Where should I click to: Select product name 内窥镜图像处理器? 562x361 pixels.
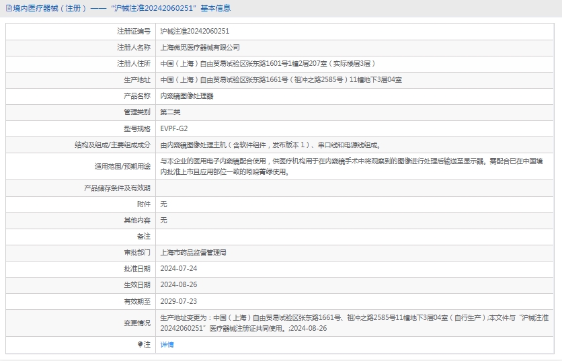click(x=187, y=96)
